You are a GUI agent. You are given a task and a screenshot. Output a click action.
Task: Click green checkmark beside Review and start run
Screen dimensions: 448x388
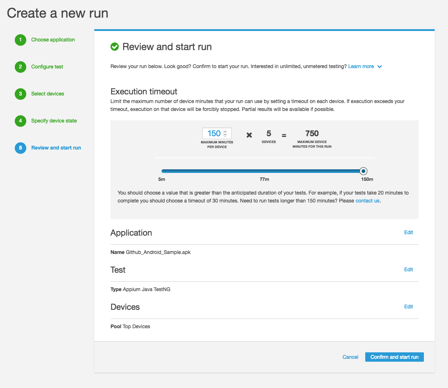[x=114, y=47]
